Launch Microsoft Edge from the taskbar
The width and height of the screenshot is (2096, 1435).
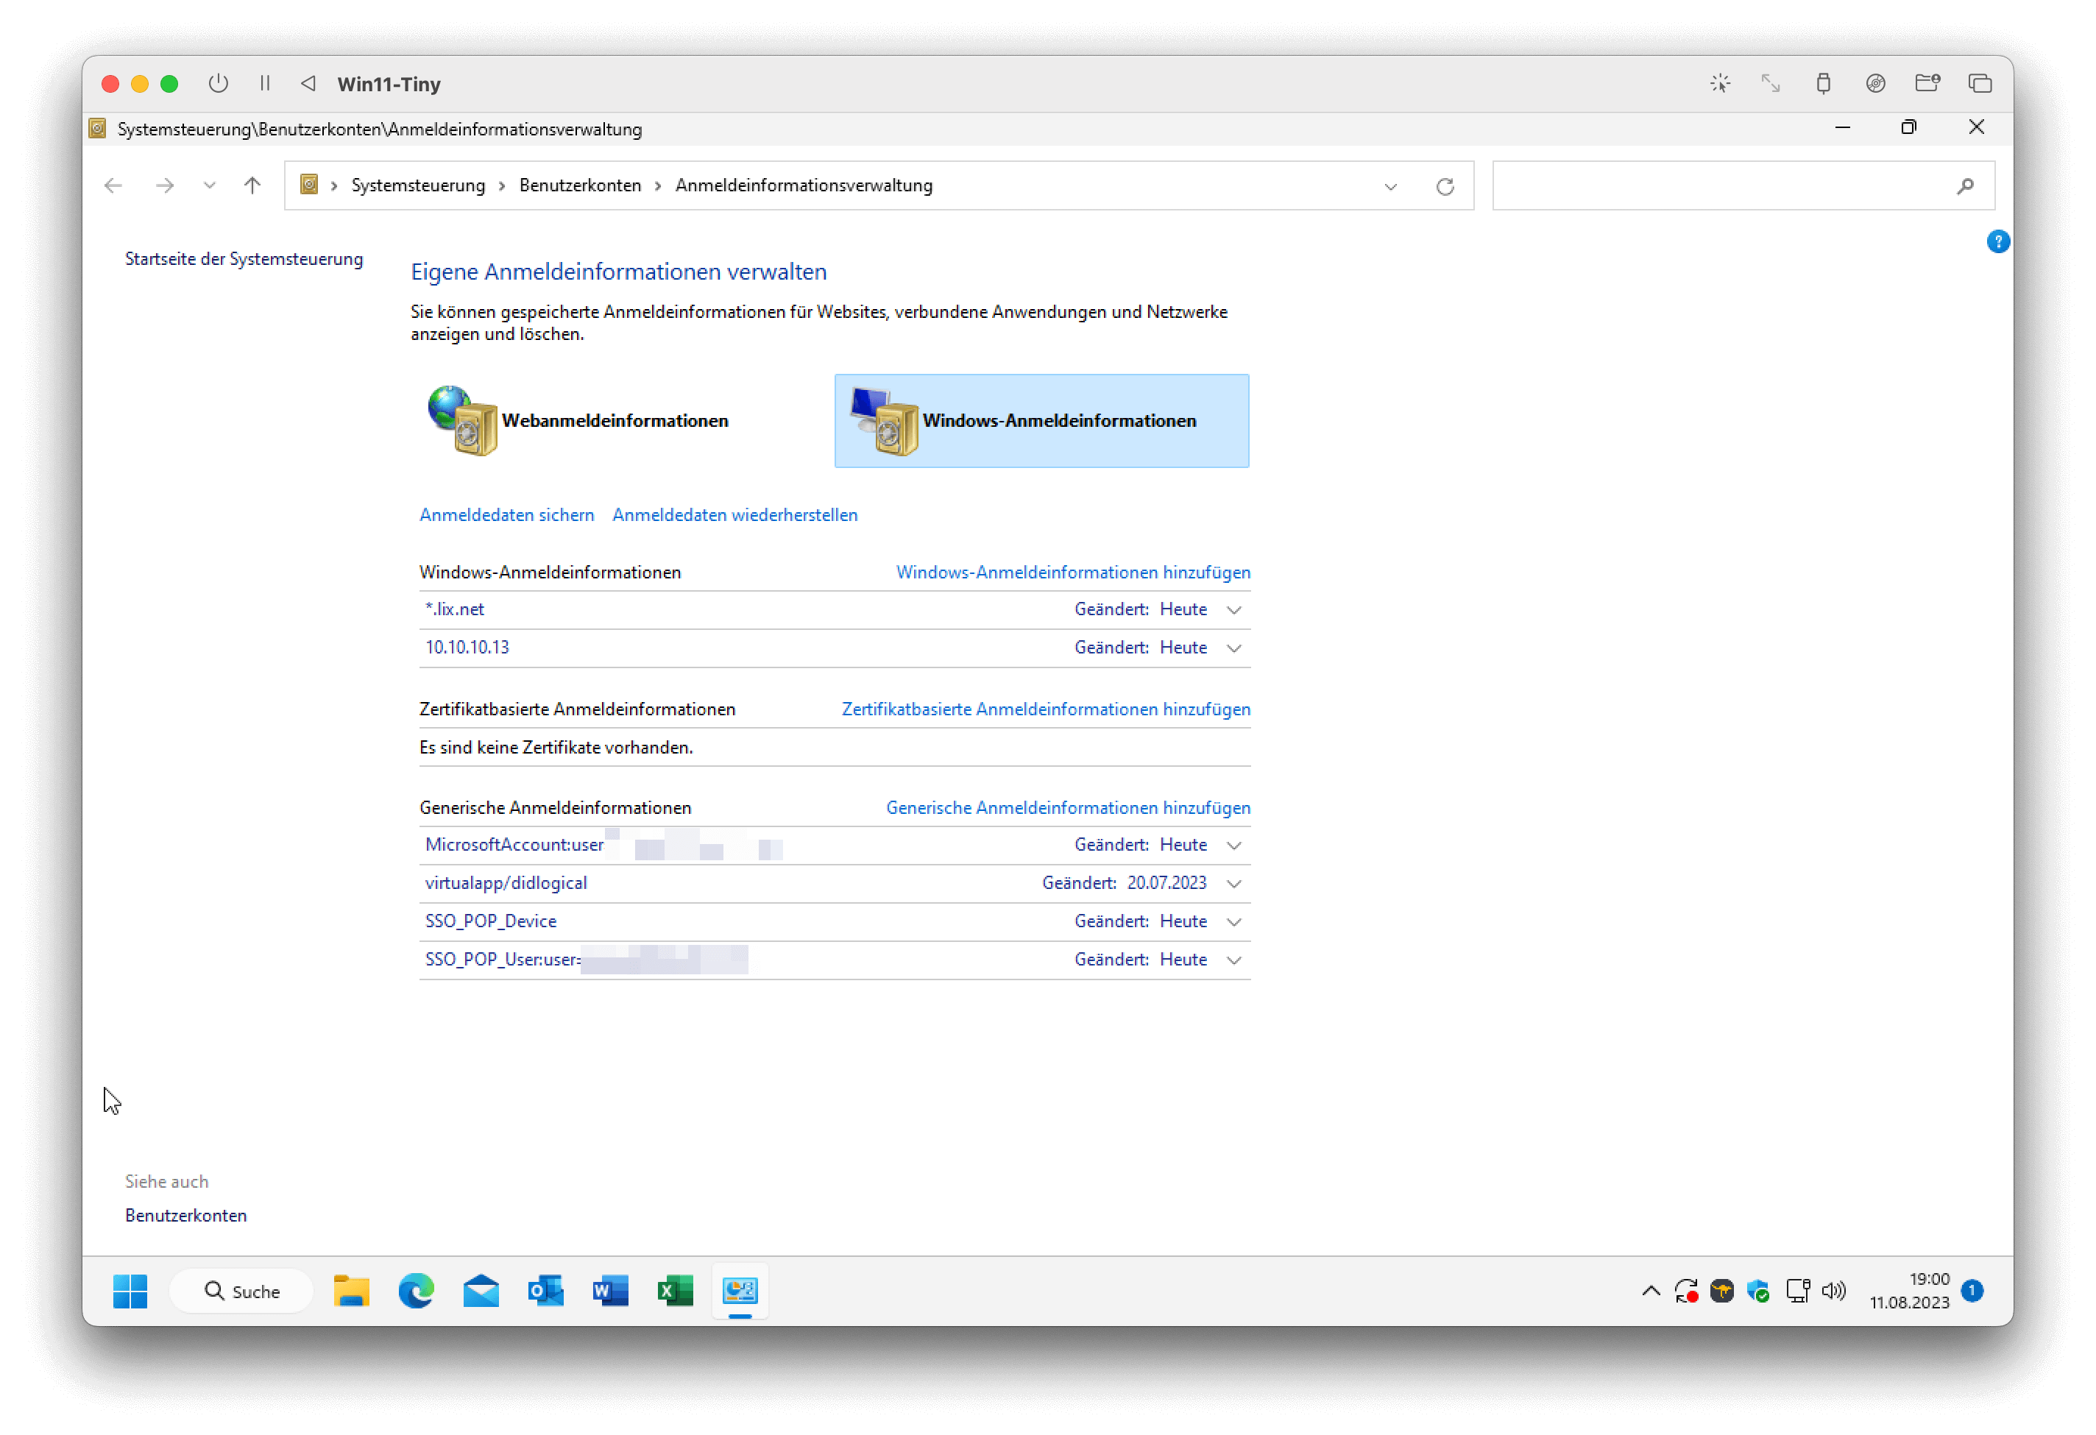pyautogui.click(x=417, y=1291)
